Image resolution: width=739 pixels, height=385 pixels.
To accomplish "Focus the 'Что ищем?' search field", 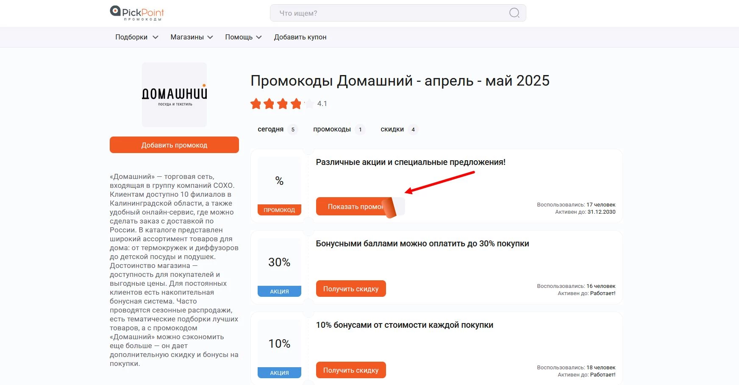I will (x=398, y=13).
